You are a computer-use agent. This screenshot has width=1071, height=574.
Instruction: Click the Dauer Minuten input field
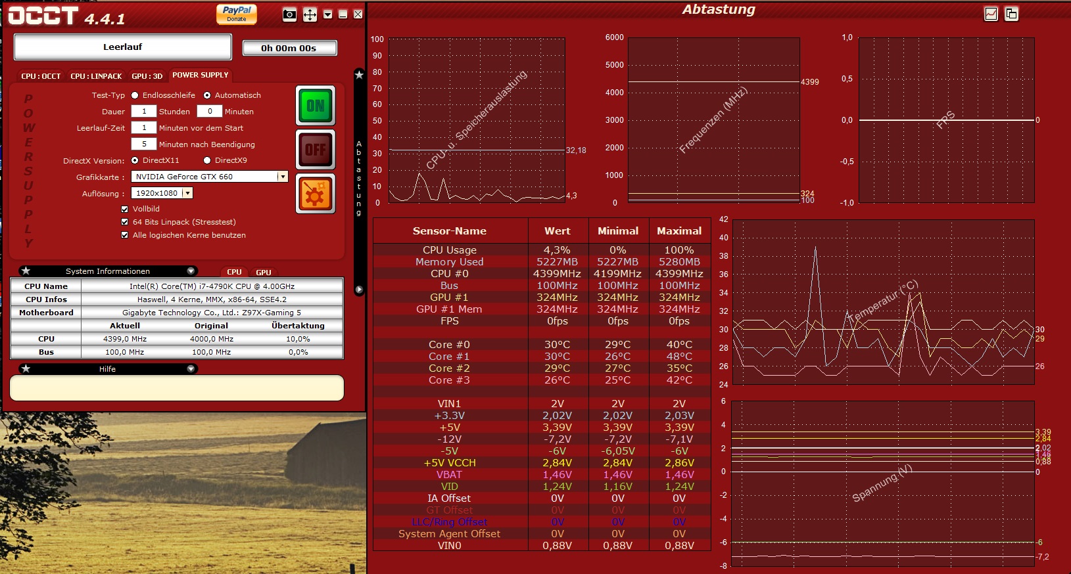(x=210, y=112)
